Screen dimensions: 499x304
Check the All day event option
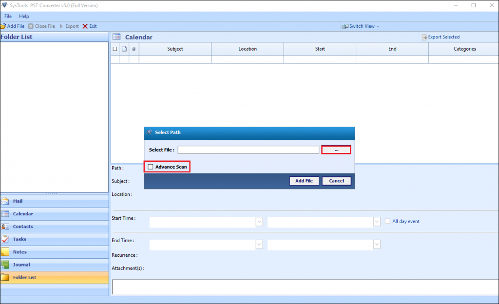387,221
